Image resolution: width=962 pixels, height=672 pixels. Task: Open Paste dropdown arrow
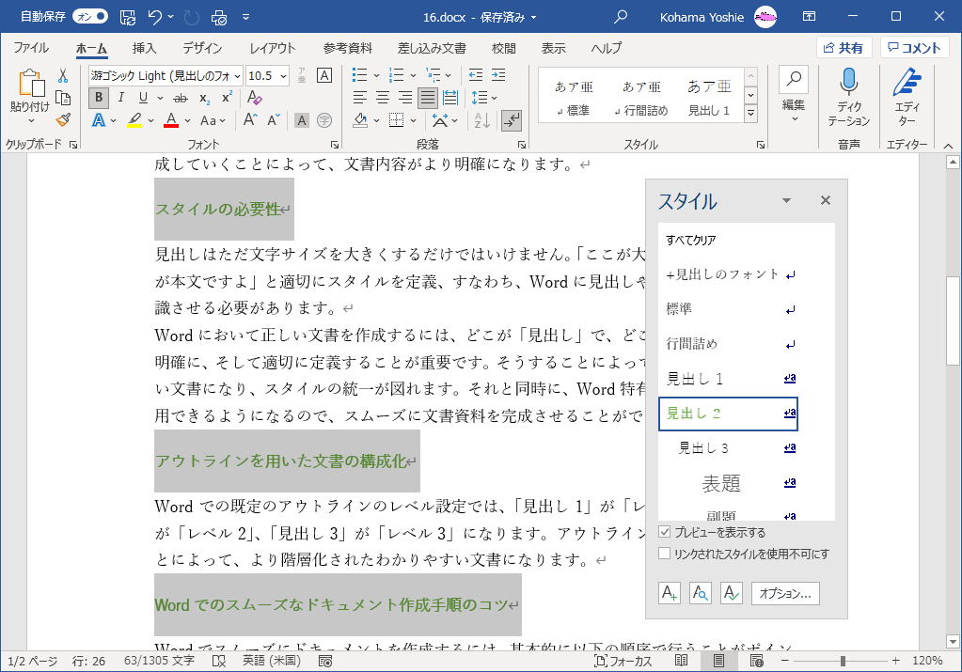point(31,121)
